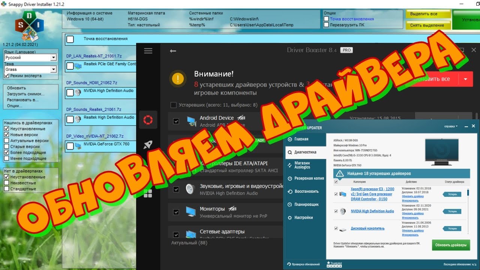Click the Дисковый накопитель drive icon
480x270 pixels.
[343, 229]
